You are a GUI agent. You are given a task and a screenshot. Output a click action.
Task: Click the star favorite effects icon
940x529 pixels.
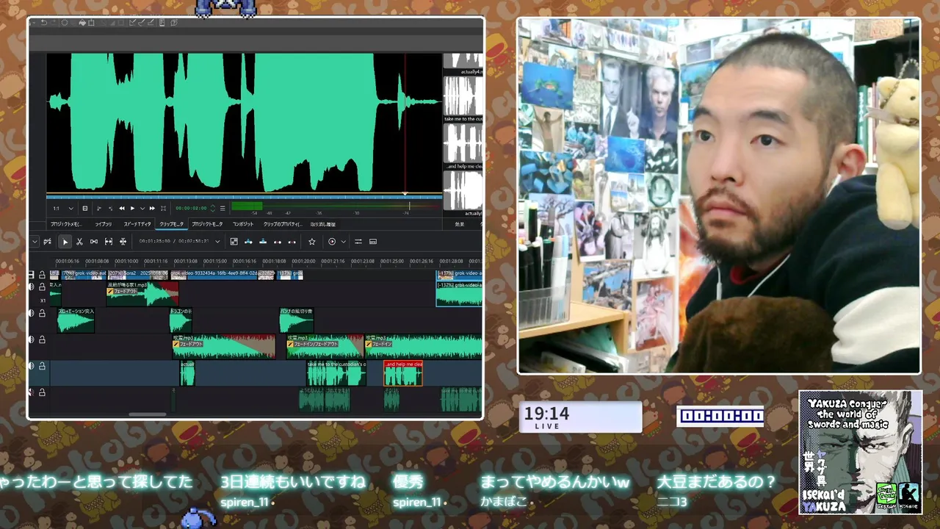[x=311, y=242]
